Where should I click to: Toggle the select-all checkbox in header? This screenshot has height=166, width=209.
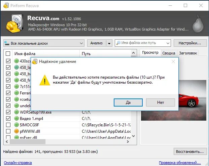[x=8, y=54]
